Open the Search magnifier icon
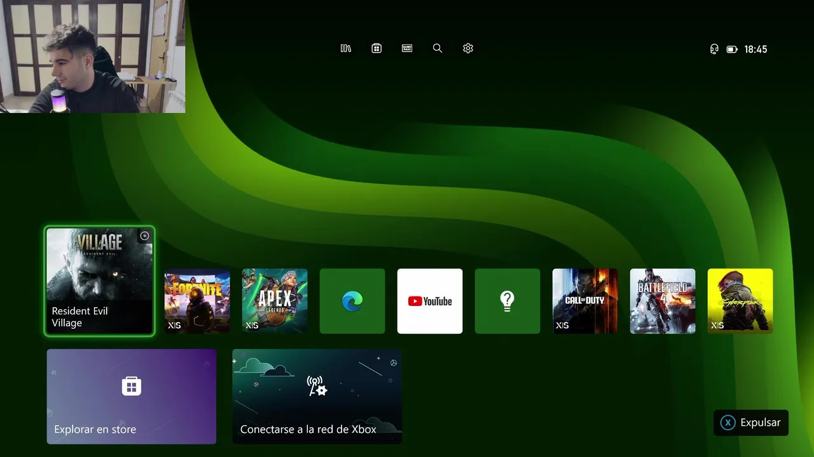The width and height of the screenshot is (814, 457). pyautogui.click(x=438, y=48)
